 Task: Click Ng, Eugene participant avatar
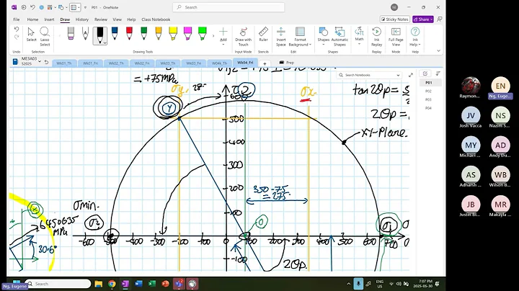[x=500, y=86]
